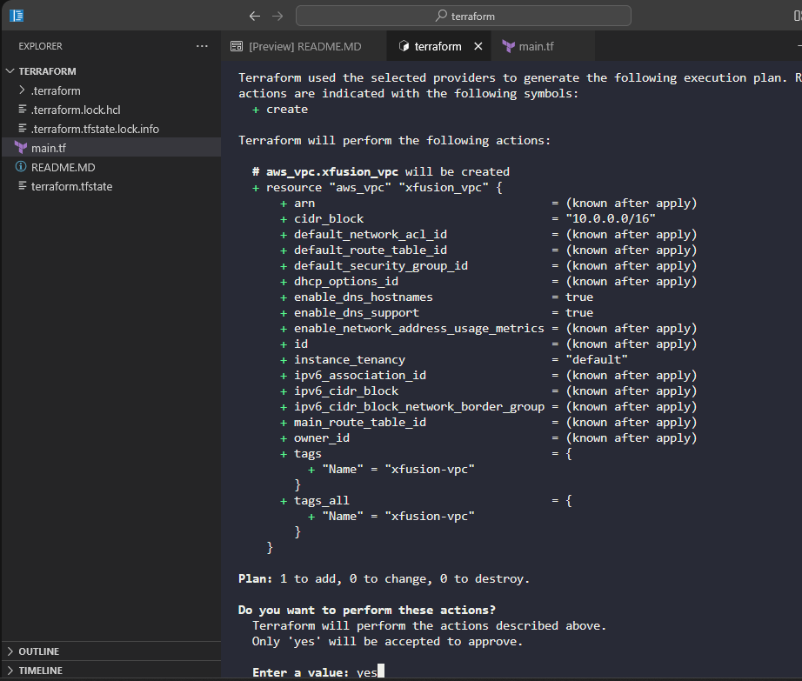
Task: Click the EXPLORER panel title
Action: tap(40, 46)
